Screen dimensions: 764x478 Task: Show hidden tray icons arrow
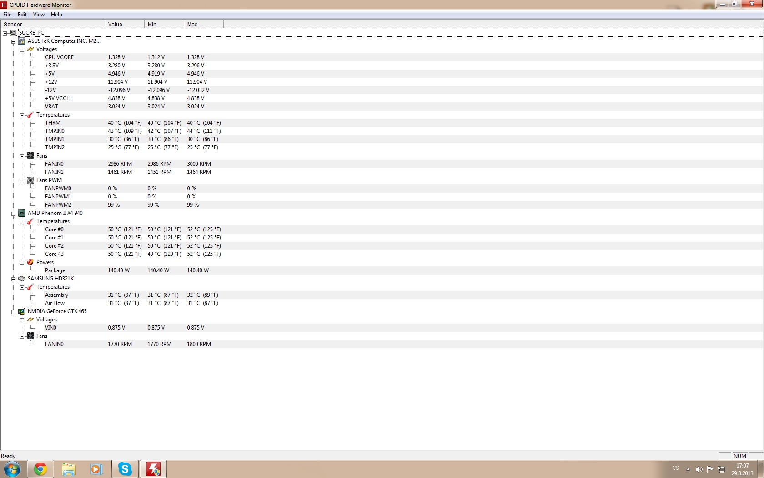(688, 469)
